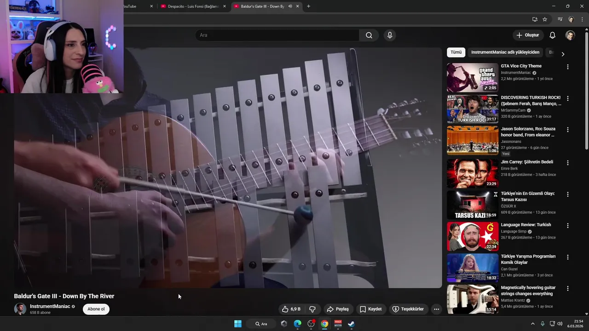Open Jim Carrey: Şöhretin Bedeli title
This screenshot has width=589, height=331.
pyautogui.click(x=527, y=162)
